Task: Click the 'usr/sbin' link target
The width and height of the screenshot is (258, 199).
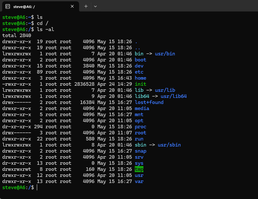Action: point(169,145)
